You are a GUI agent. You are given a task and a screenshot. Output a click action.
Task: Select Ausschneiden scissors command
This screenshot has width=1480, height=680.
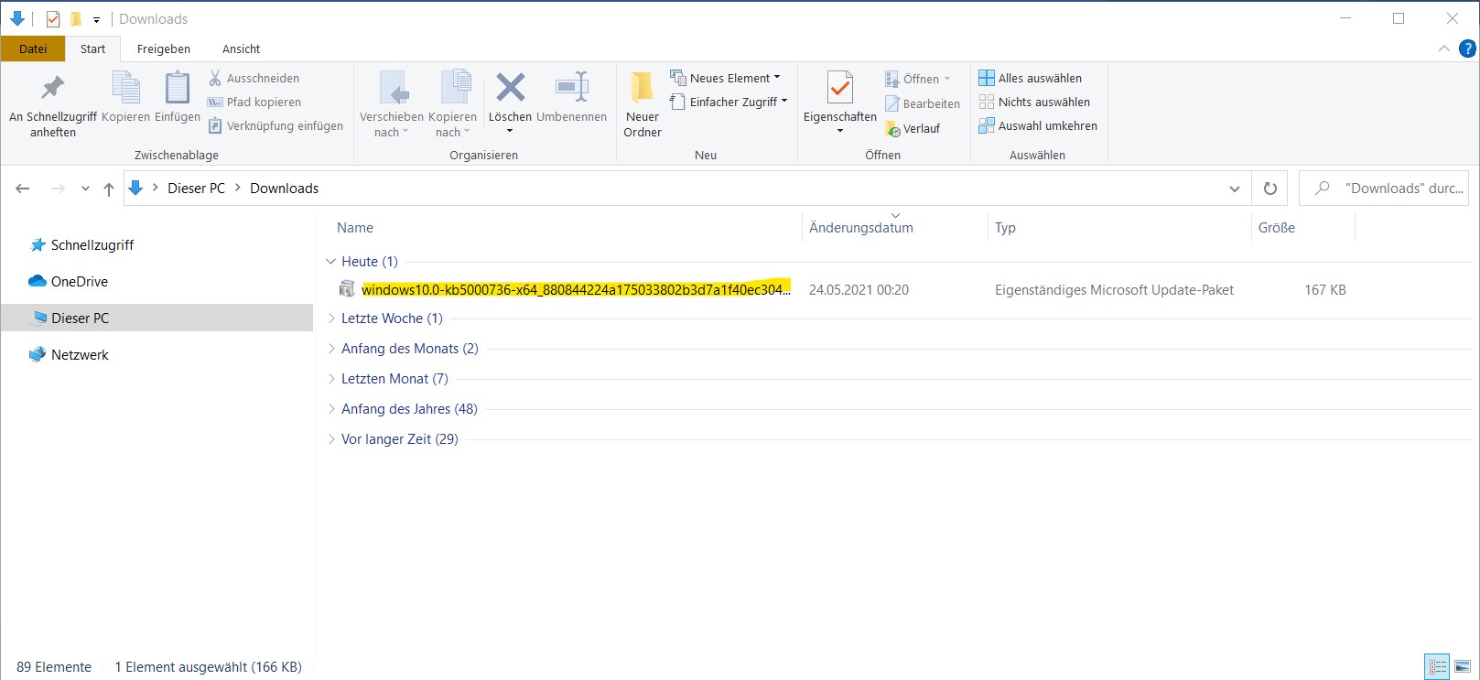tap(254, 78)
